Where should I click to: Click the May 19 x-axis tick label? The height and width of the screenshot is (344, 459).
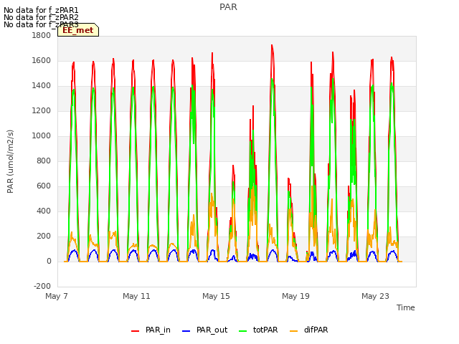click(295, 296)
